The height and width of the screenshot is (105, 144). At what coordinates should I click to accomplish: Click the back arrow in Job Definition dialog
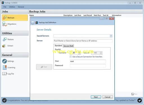point(33,23)
